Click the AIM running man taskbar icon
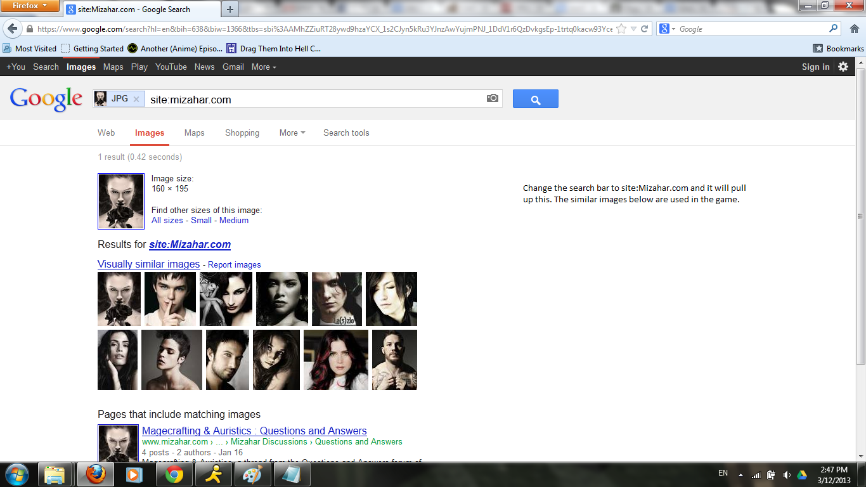 (x=214, y=474)
